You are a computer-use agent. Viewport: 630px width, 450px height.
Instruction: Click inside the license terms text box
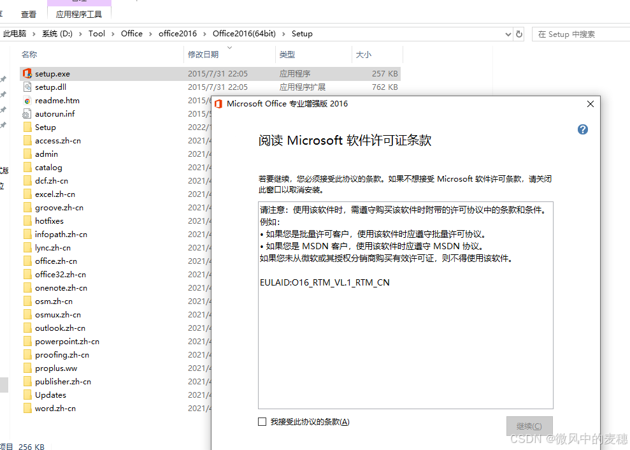(405, 305)
